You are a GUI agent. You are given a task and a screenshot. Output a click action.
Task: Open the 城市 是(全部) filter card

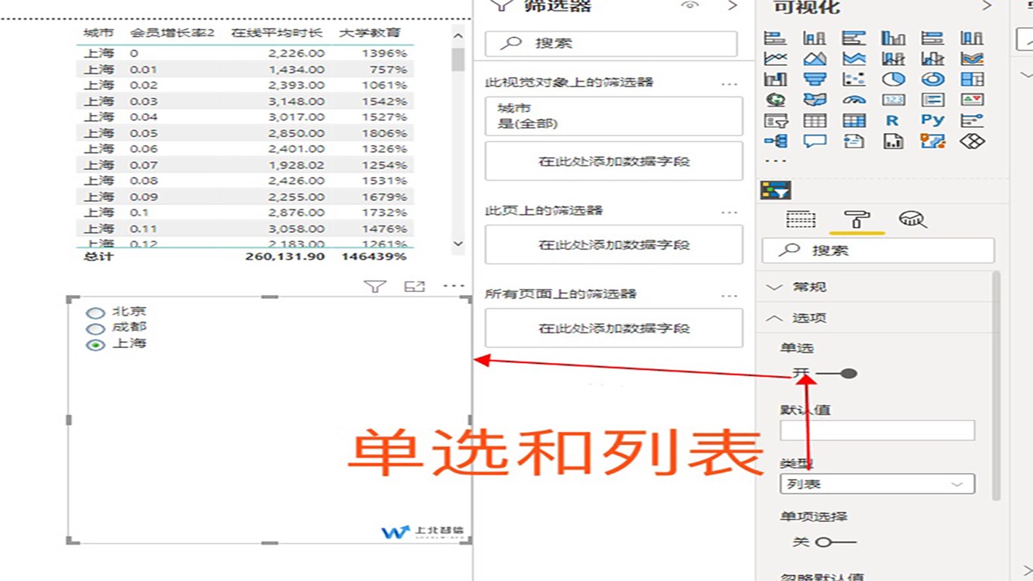(614, 116)
